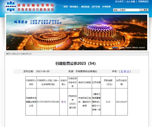Go to 行政处罚公示 in the breadcrumb

coord(26,54)
